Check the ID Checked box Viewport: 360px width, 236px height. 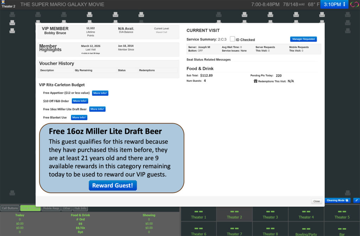click(x=232, y=39)
